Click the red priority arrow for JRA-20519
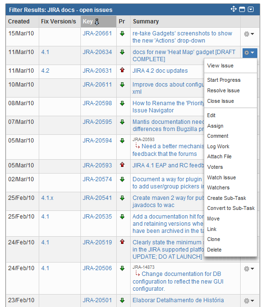 point(122,241)
